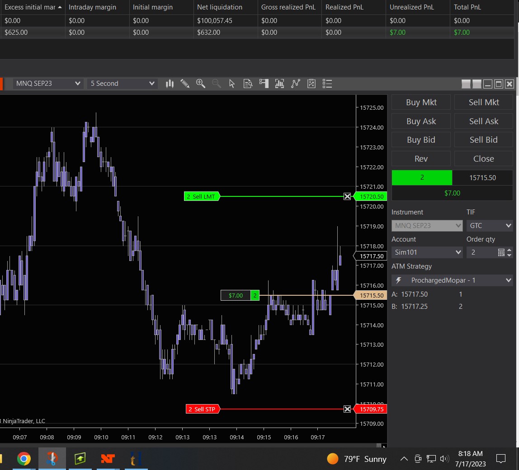The height and width of the screenshot is (470, 519).
Task: Click the Unrealized PnL column header
Action: 411,7
